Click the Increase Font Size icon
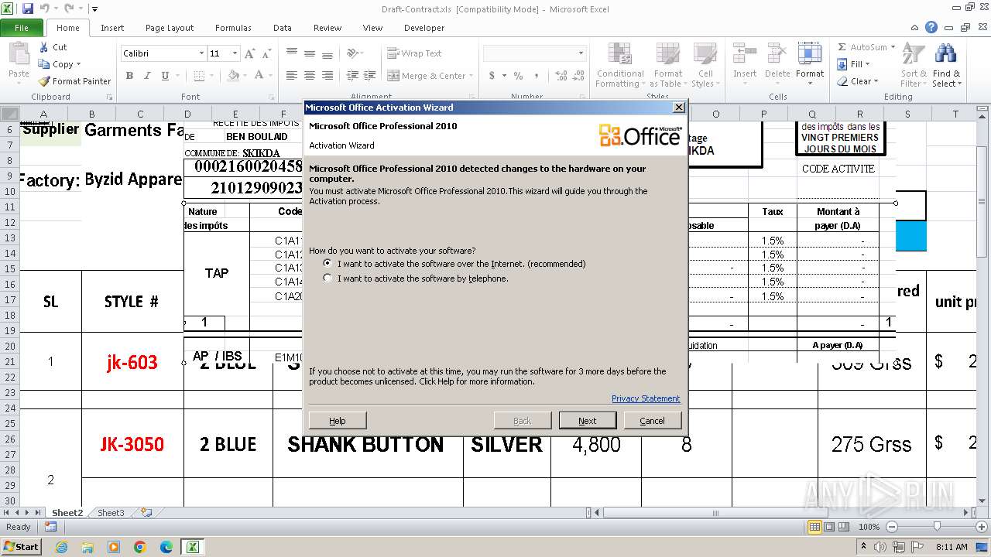The height and width of the screenshot is (557, 991). click(249, 53)
